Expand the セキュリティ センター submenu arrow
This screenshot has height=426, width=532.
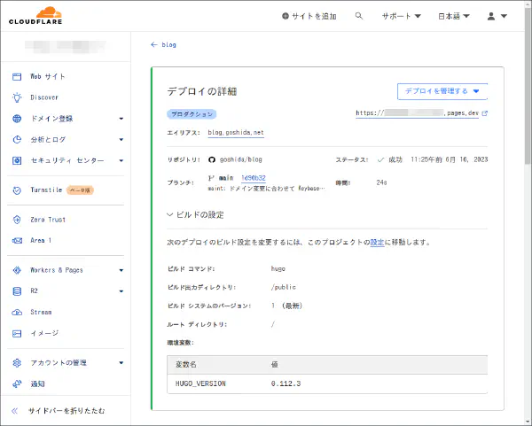tap(121, 161)
